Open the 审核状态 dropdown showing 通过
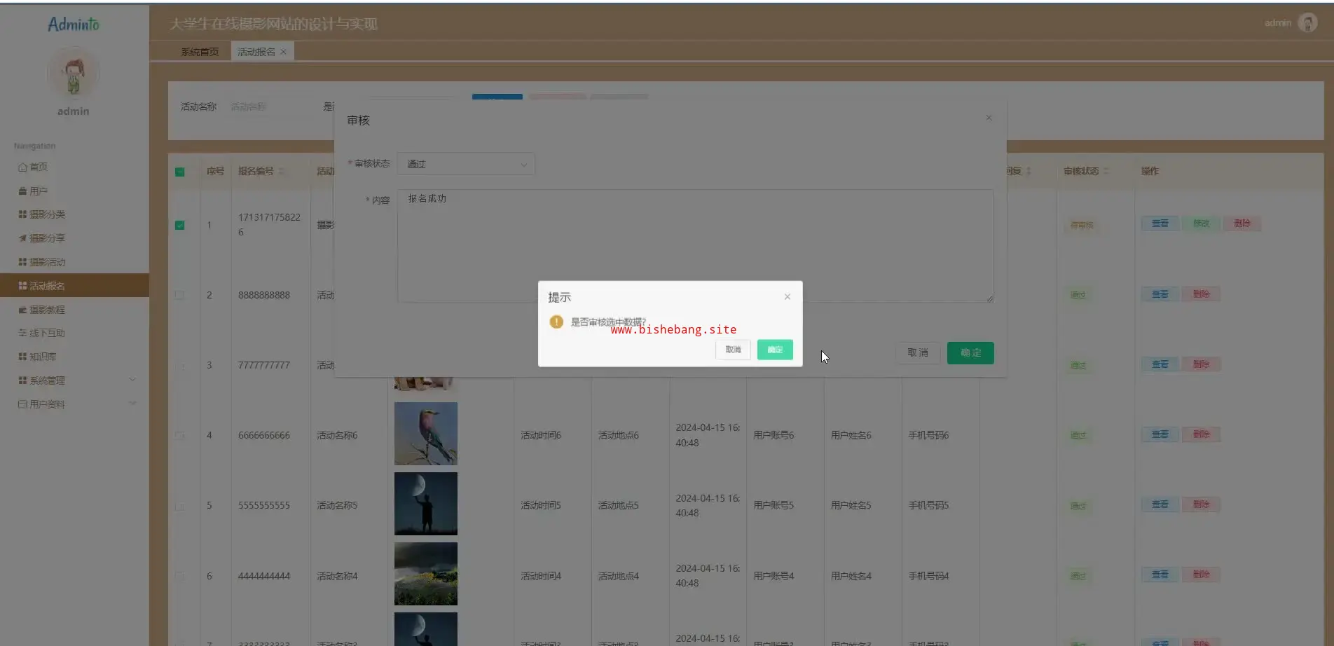1334x646 pixels. coord(466,164)
